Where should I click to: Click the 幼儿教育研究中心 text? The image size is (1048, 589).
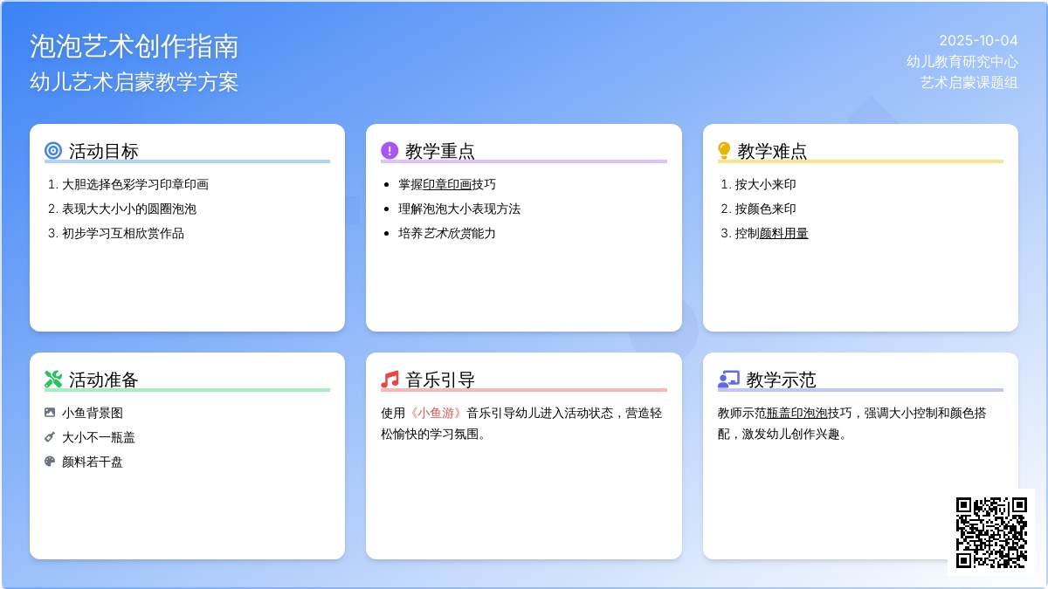962,61
